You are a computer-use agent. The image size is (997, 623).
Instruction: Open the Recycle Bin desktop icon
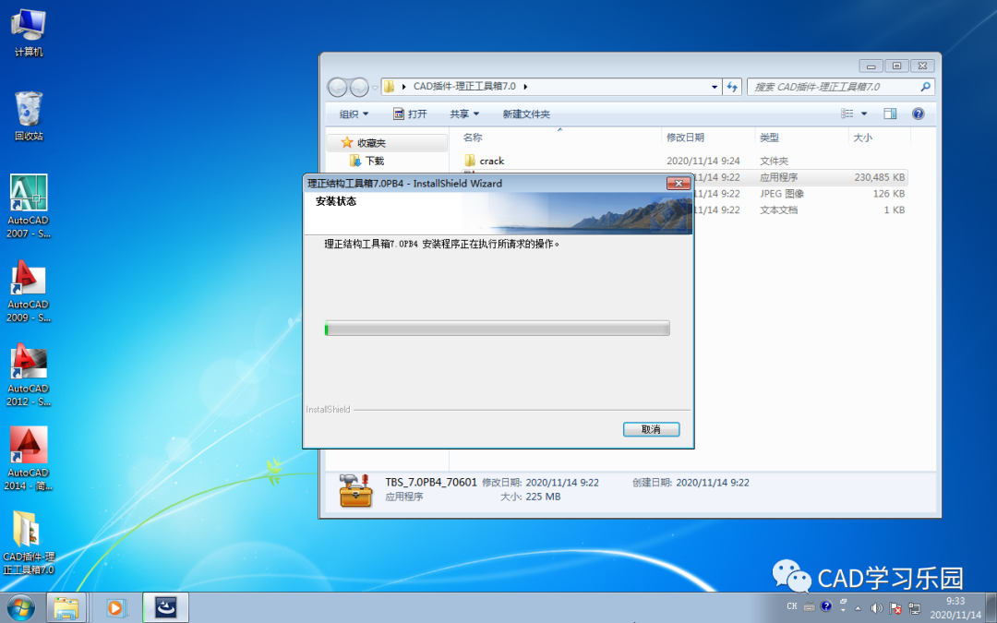[x=29, y=115]
